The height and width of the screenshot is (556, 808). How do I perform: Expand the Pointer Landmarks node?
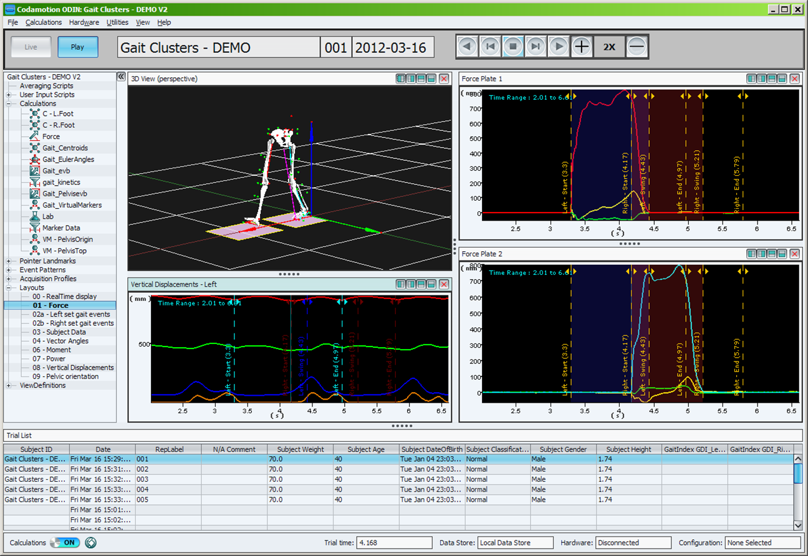pyautogui.click(x=9, y=261)
